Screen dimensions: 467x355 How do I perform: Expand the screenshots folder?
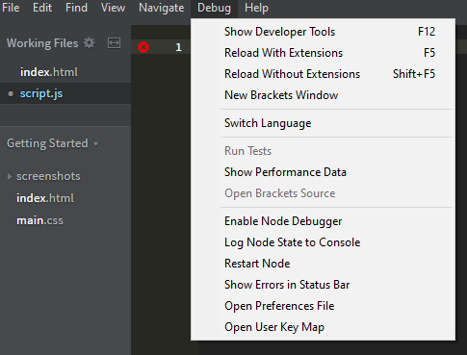(10, 176)
